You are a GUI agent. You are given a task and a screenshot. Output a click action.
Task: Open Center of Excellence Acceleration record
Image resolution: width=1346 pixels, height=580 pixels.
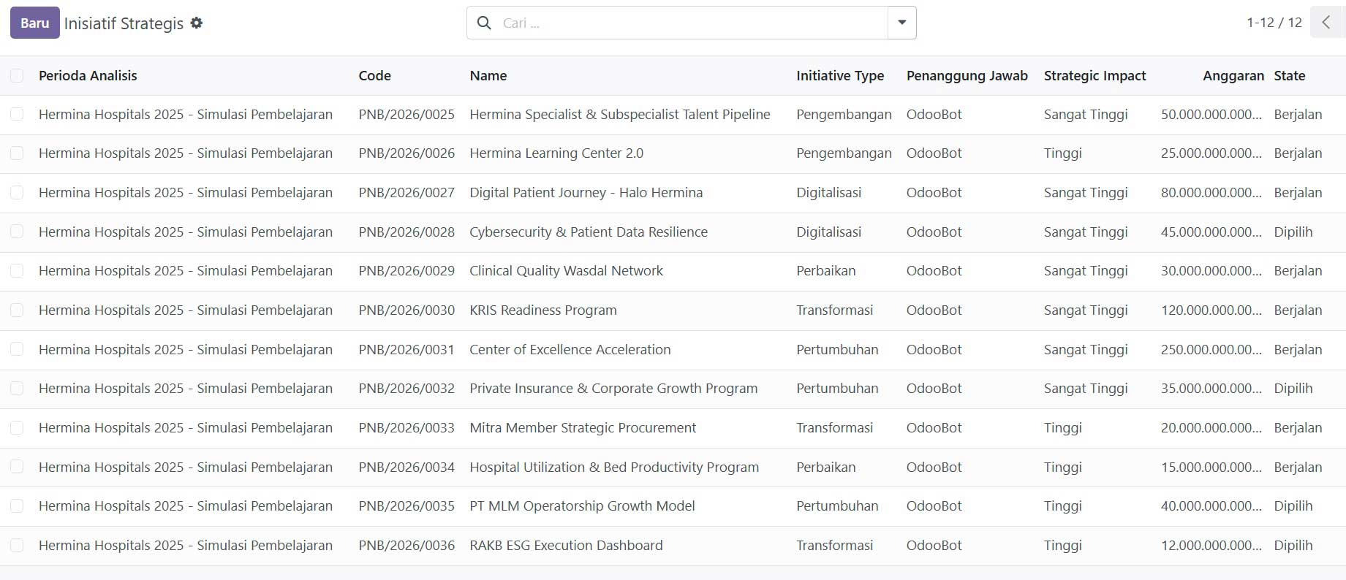click(570, 349)
